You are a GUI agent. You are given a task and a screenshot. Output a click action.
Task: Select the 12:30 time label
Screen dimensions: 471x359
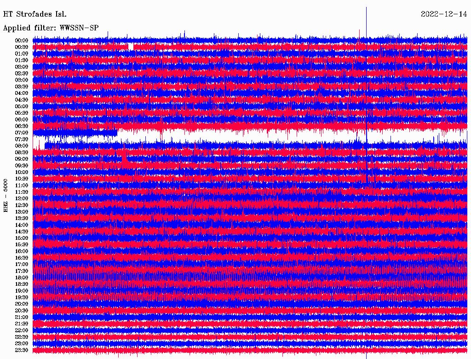(22, 205)
